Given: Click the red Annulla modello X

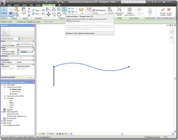Looking at the screenshot, I should click(169, 11).
